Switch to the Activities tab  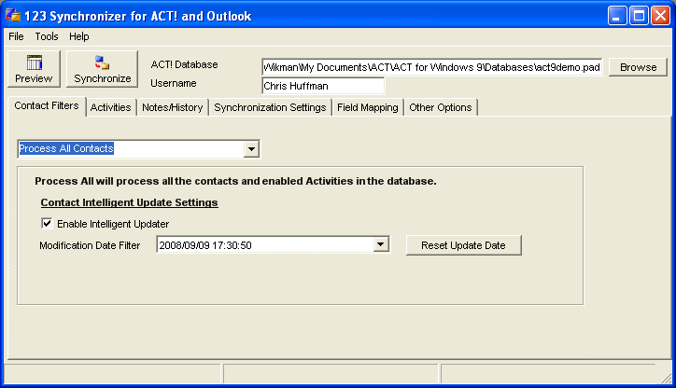[x=111, y=107]
